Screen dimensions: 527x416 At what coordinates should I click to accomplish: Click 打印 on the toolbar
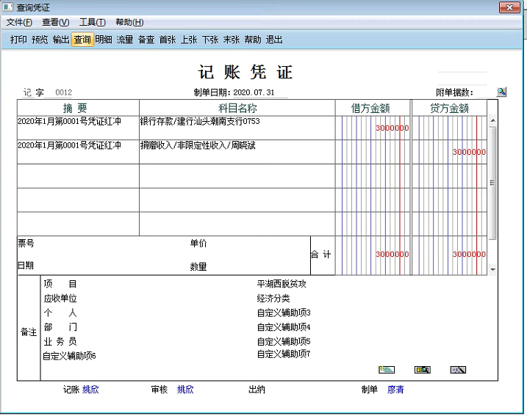coord(18,40)
